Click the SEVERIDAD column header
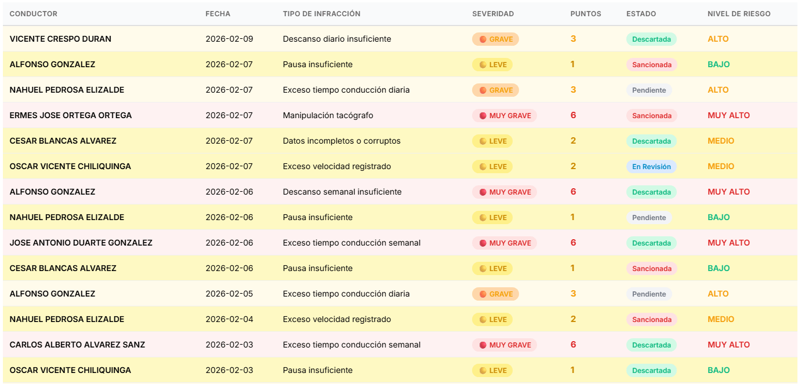 click(493, 14)
